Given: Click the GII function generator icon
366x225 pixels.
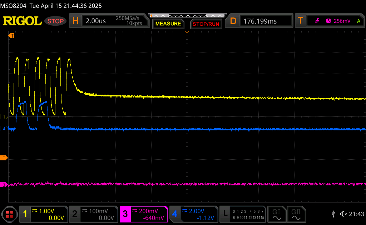Looking at the screenshot, I should (x=296, y=214).
